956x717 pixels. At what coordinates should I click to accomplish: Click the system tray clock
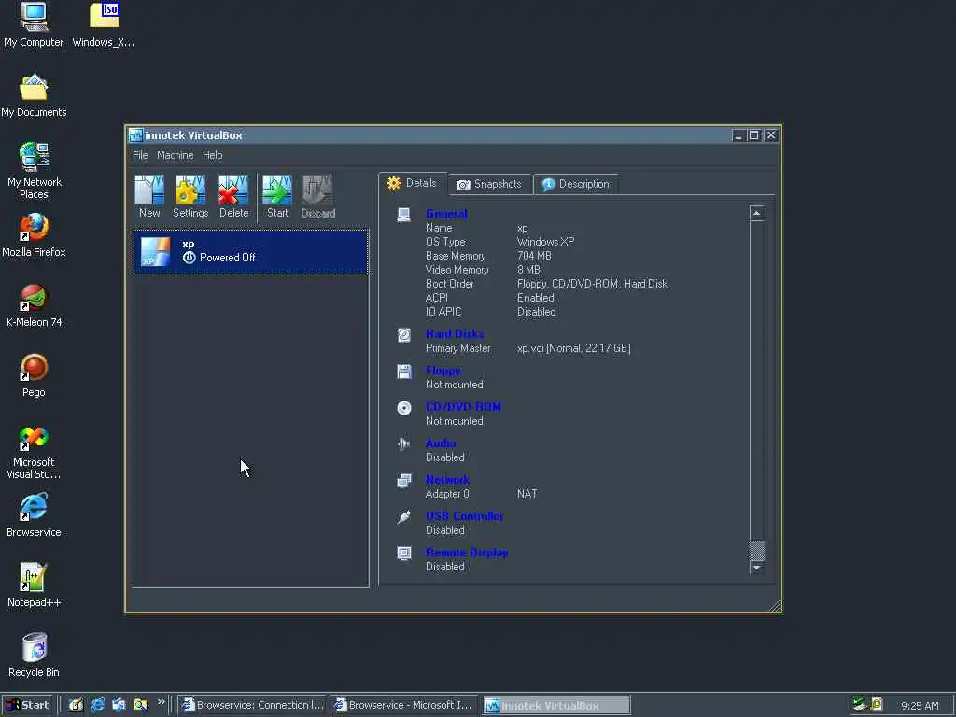920,706
